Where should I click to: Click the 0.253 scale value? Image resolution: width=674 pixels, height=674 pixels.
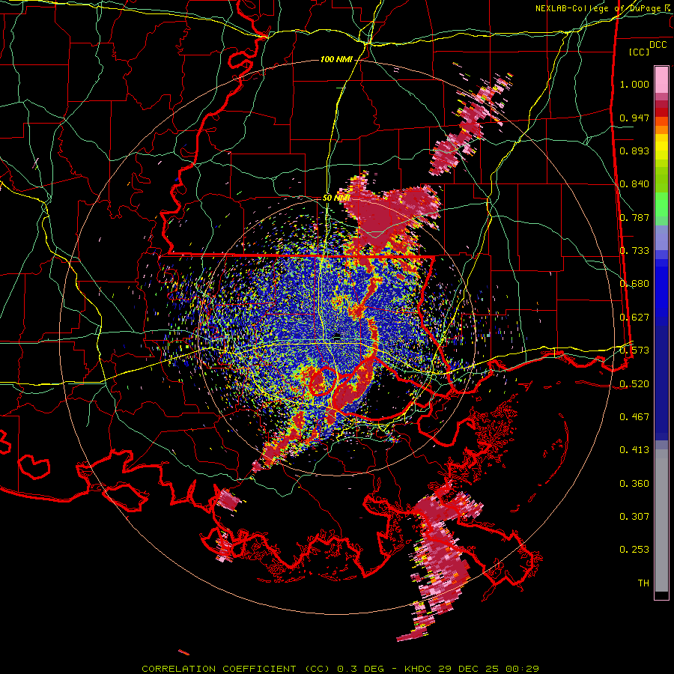click(x=634, y=550)
